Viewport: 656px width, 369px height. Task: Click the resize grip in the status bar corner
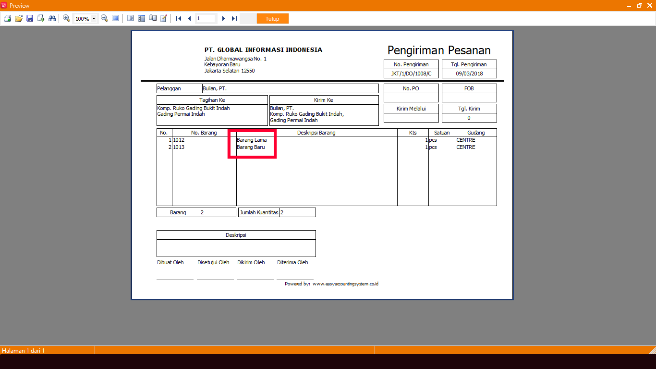pos(652,350)
